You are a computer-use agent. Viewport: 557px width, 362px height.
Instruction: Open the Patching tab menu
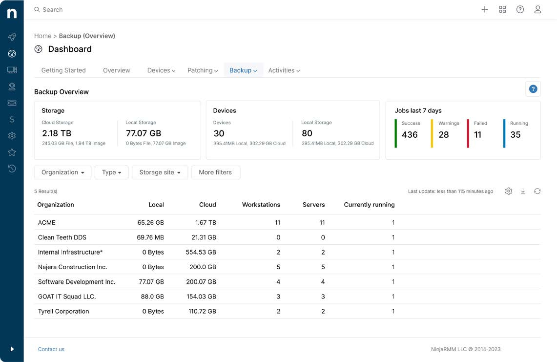(x=203, y=70)
